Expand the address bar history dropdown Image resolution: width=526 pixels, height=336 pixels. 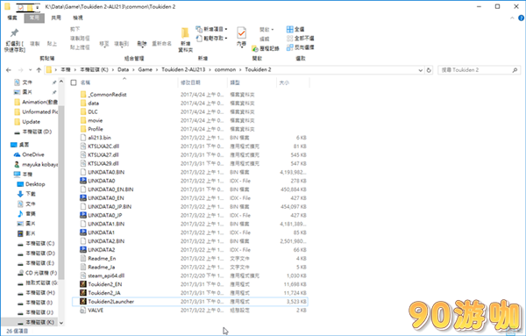(x=420, y=70)
